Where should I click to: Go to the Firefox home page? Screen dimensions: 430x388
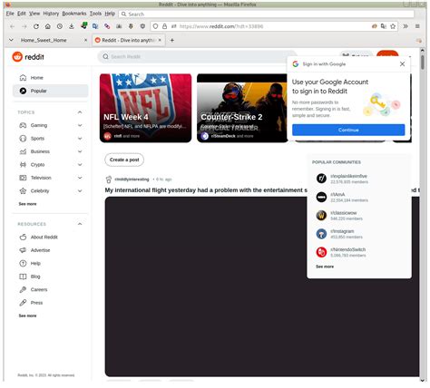(48, 26)
